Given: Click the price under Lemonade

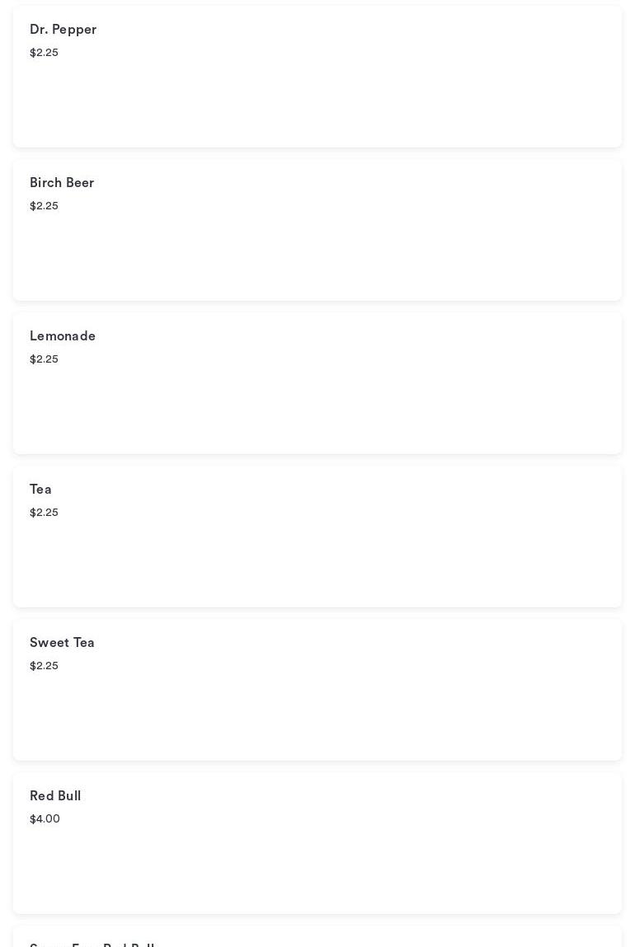Looking at the screenshot, I should coord(44,359).
